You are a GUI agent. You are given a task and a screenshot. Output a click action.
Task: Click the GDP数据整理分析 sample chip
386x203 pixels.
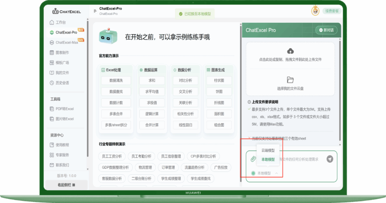(115, 167)
